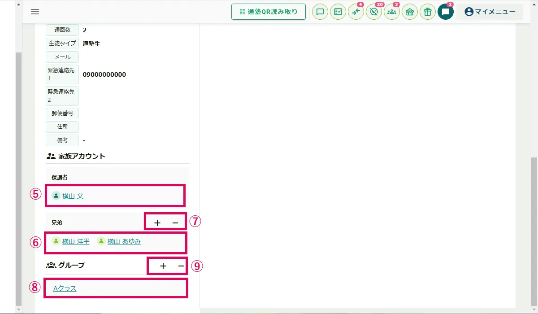
Task: Open sibling link 横山 あゆみ
Action: [x=124, y=241]
